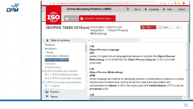Viewport: 193px width, 109px height.
Task: Open the Tables panel
Action: tap(64, 97)
